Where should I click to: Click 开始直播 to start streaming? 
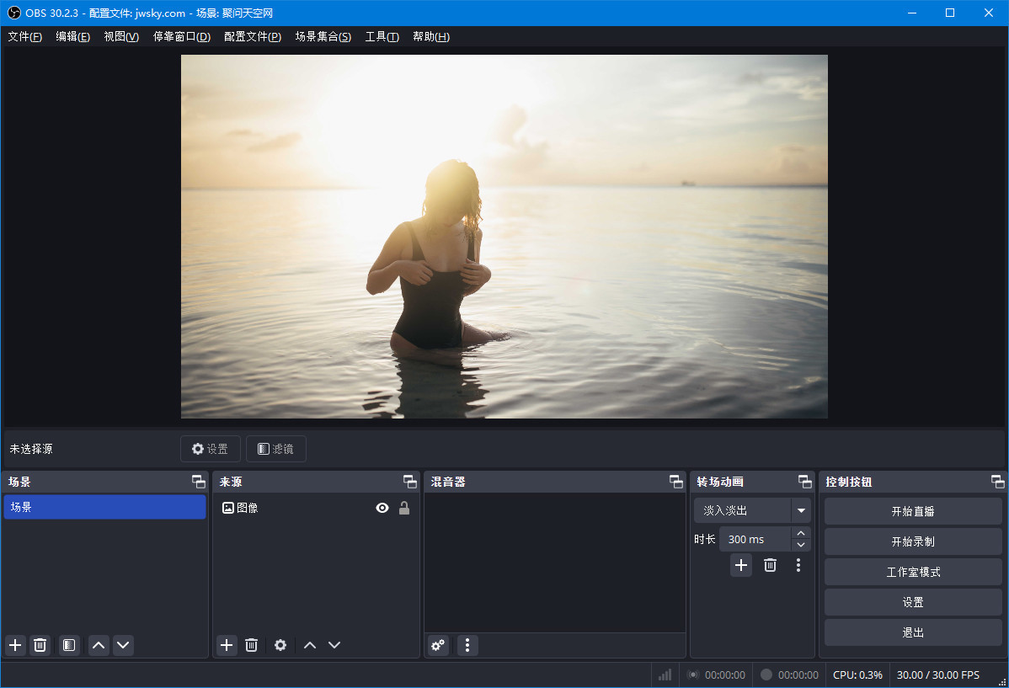[912, 510]
